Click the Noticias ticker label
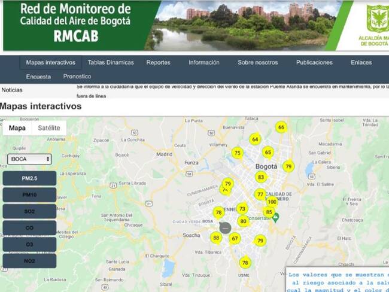Screen dimensions: 389x292 coord(12,90)
